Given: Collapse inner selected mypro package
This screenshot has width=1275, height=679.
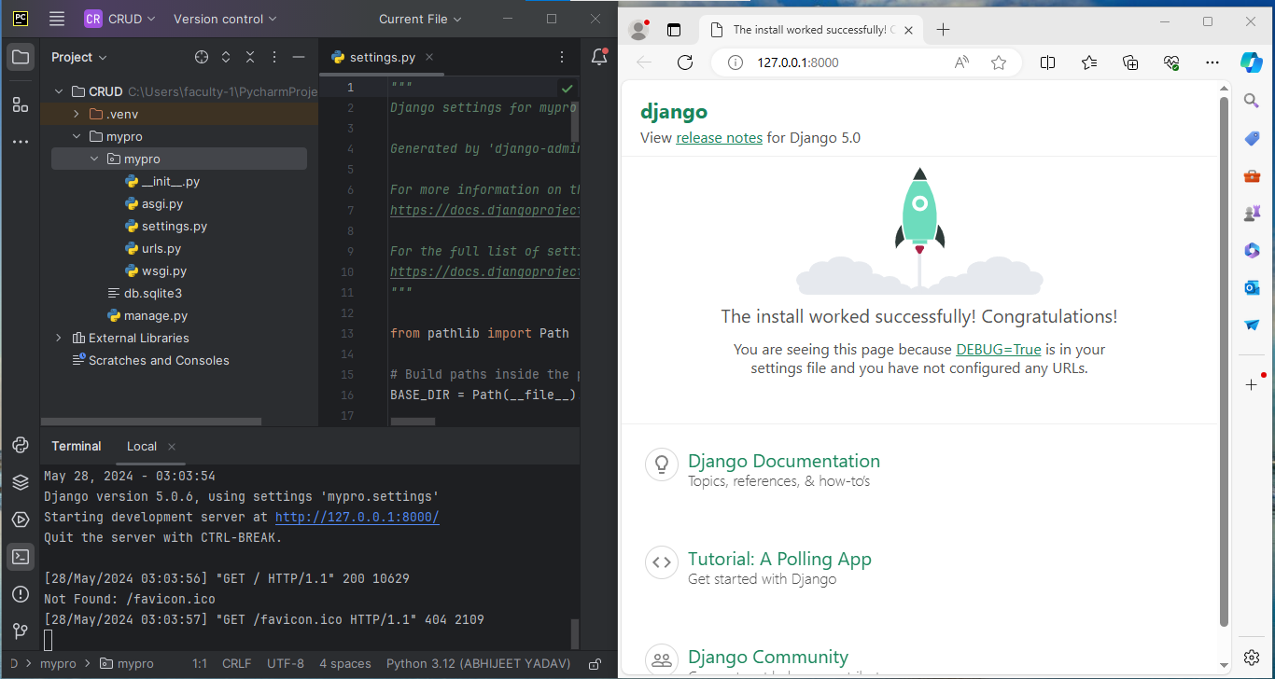Looking at the screenshot, I should (x=94, y=159).
